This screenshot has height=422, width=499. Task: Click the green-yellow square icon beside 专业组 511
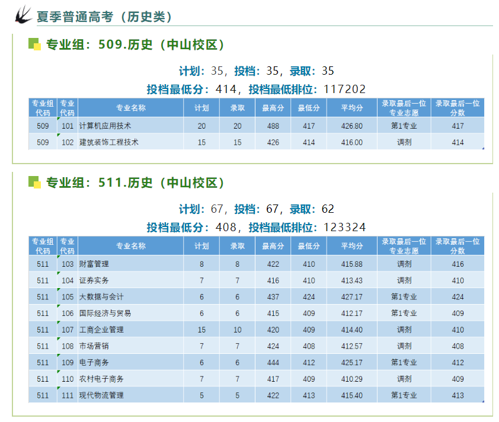[35, 183]
